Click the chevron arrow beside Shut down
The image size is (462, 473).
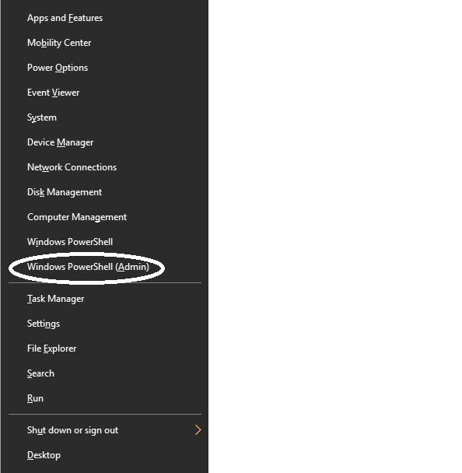(198, 430)
